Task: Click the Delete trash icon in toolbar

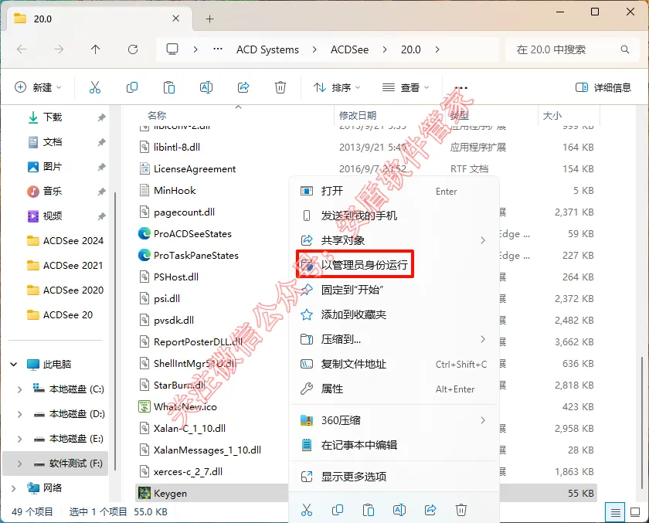Action: tap(280, 87)
